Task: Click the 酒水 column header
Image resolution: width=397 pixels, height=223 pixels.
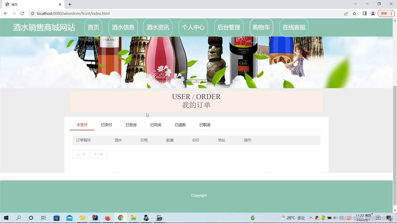Action: [x=118, y=140]
